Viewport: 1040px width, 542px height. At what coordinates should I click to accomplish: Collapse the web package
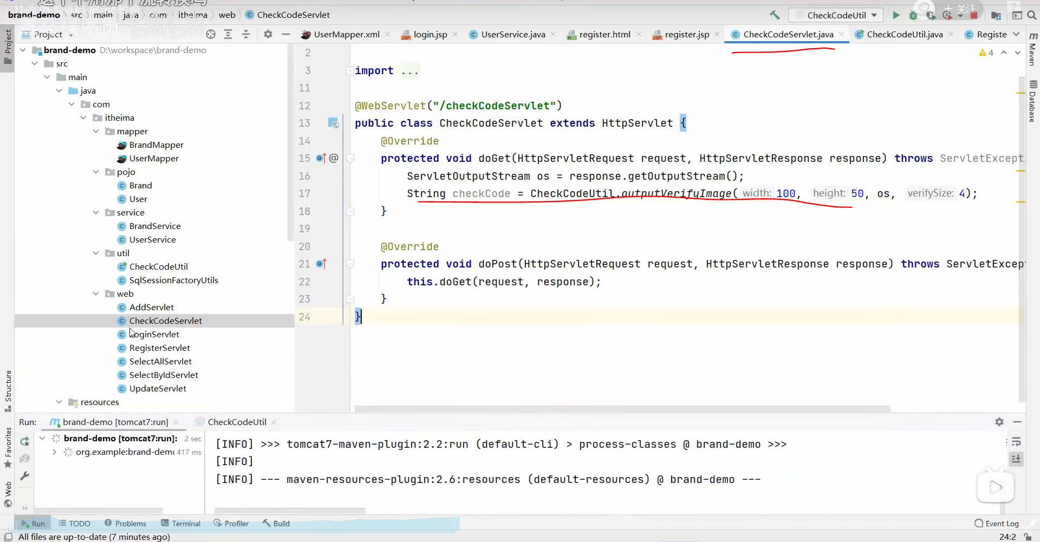point(96,293)
